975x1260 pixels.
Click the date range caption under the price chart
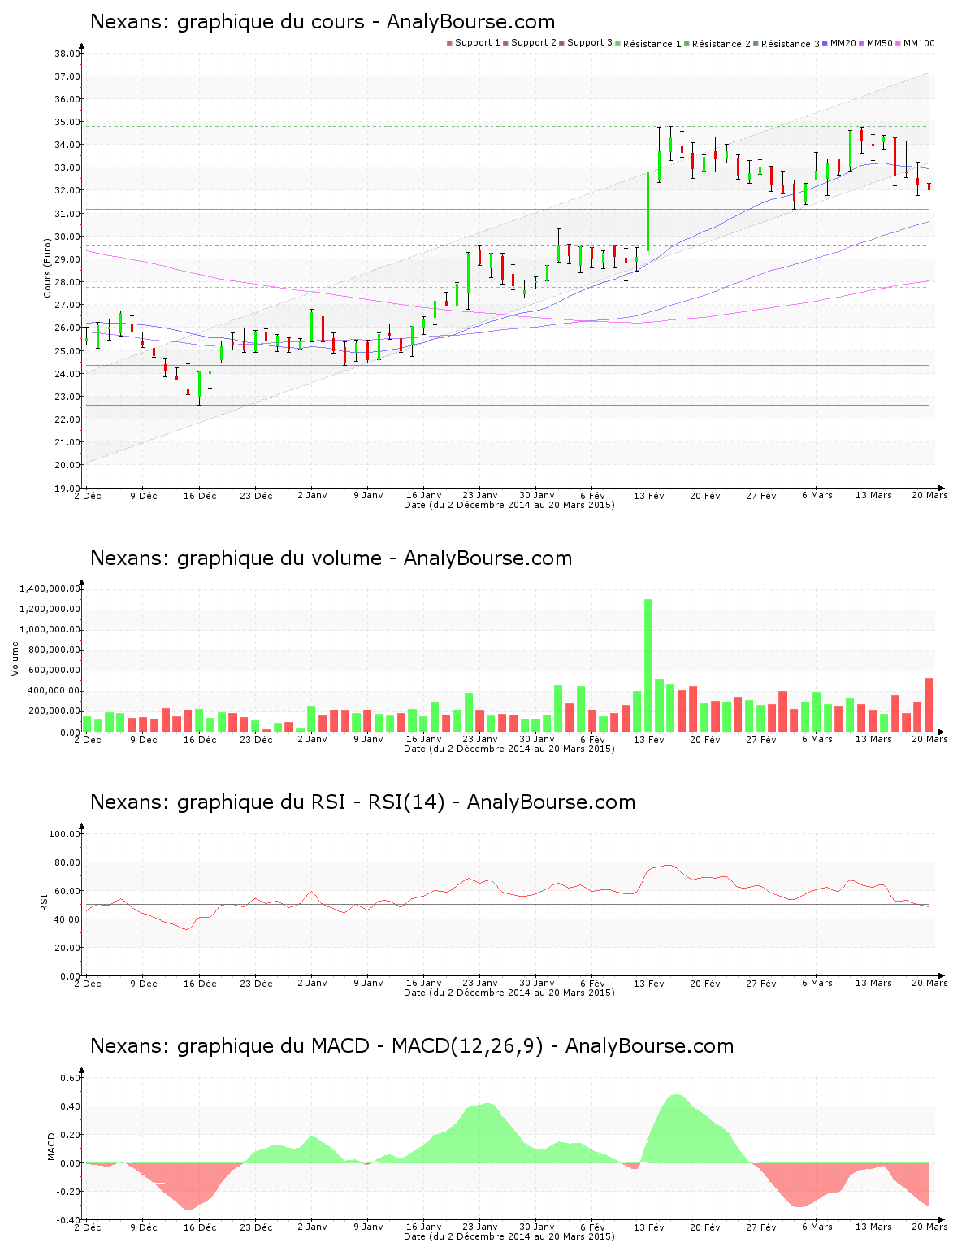click(509, 505)
